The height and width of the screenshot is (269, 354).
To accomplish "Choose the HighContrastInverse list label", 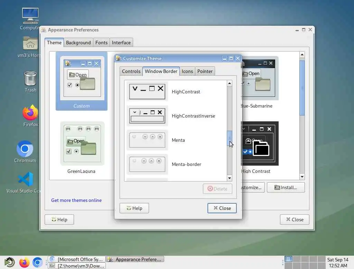I will 193,116.
